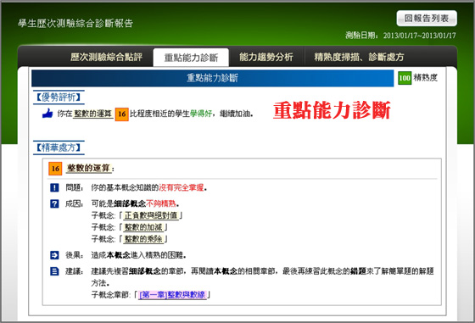Open the 能力趨勢分析 tab
This screenshot has height=323, width=475.
coord(266,57)
